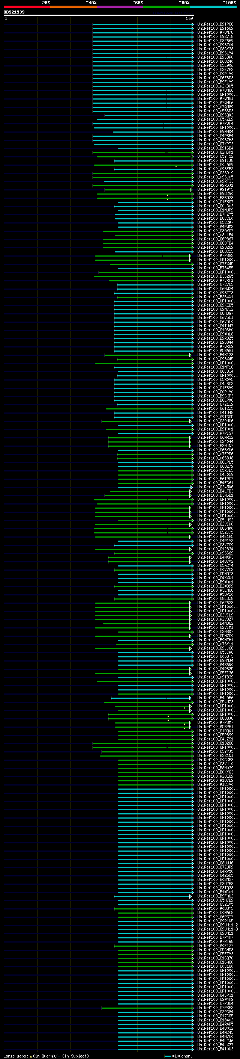Select hit UniRef100_Q8GY38
Image resolution: width=240 pixels, height=1059 pixels.
[x=215, y=49]
